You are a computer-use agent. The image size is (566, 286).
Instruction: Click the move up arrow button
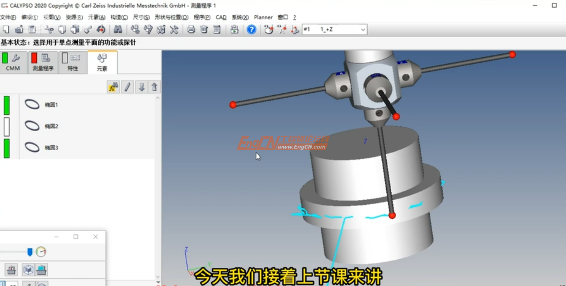[155, 87]
